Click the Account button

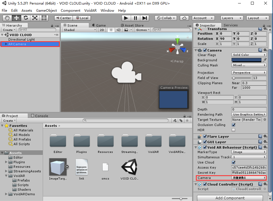[203, 18]
